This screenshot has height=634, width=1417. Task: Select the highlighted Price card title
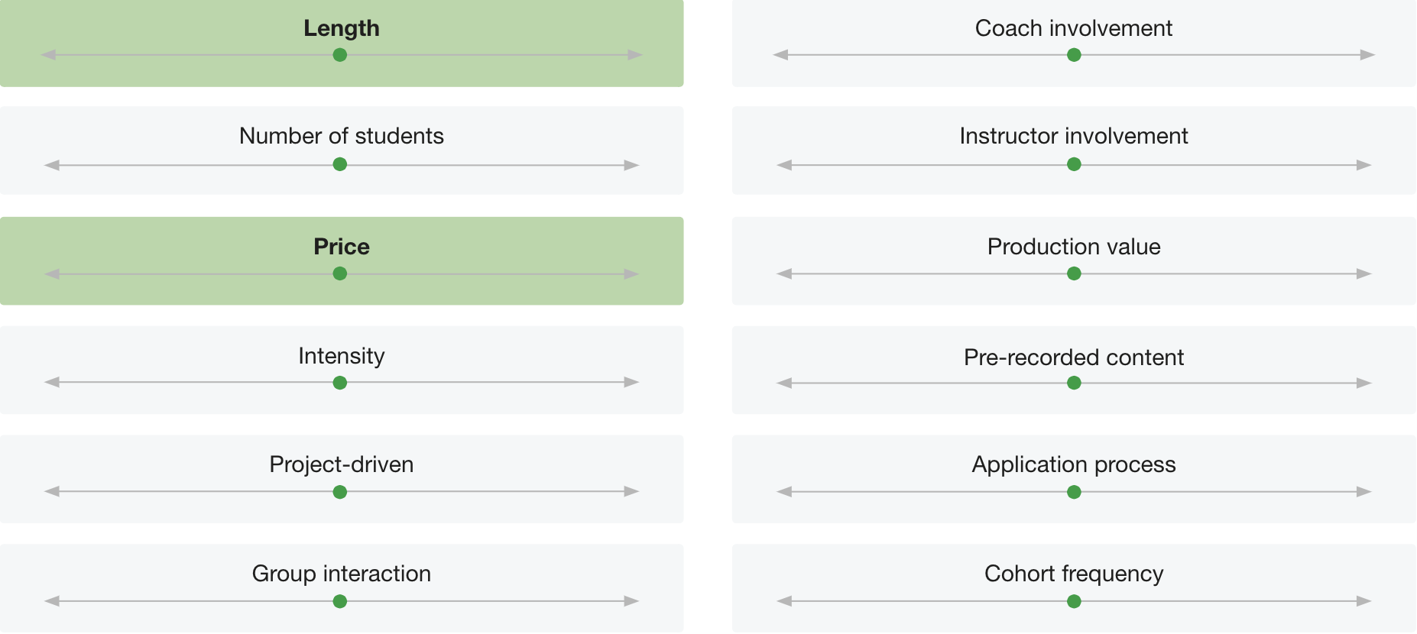(342, 247)
